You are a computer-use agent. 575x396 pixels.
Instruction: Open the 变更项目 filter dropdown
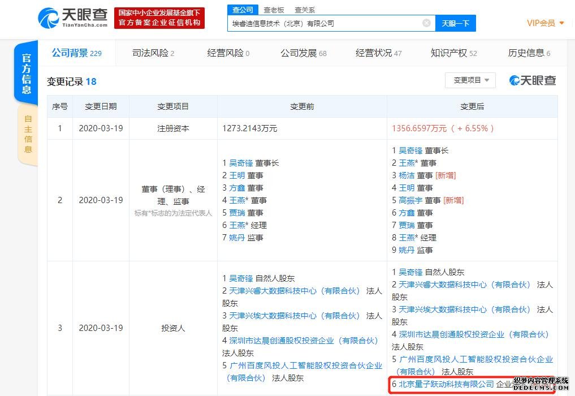click(x=470, y=80)
